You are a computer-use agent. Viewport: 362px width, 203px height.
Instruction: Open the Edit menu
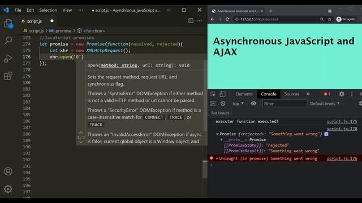click(x=30, y=10)
